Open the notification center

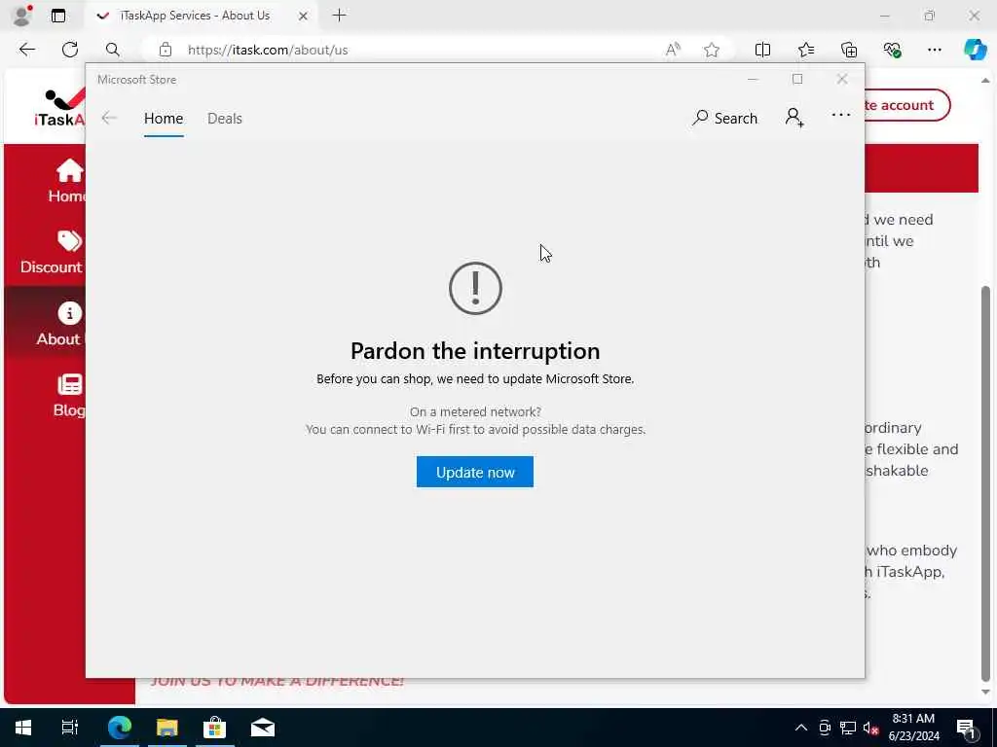point(967,728)
